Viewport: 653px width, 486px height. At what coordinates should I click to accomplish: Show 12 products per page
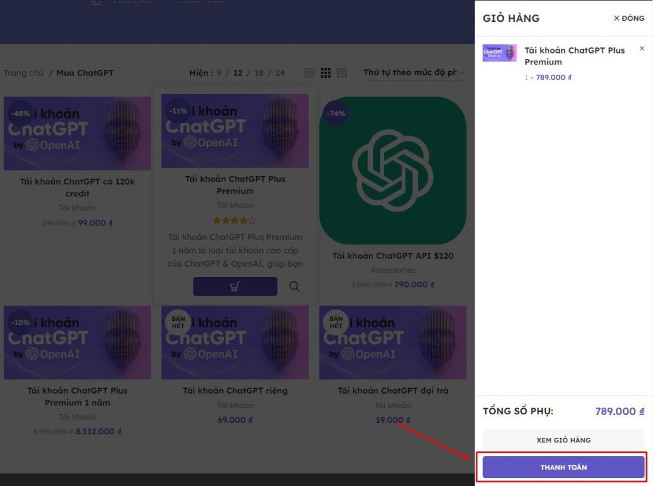click(x=238, y=73)
